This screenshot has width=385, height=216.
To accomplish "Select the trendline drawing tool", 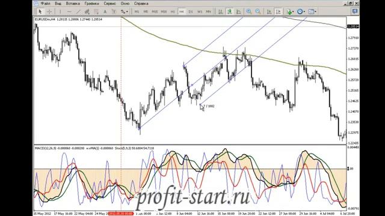I will click(78, 11).
